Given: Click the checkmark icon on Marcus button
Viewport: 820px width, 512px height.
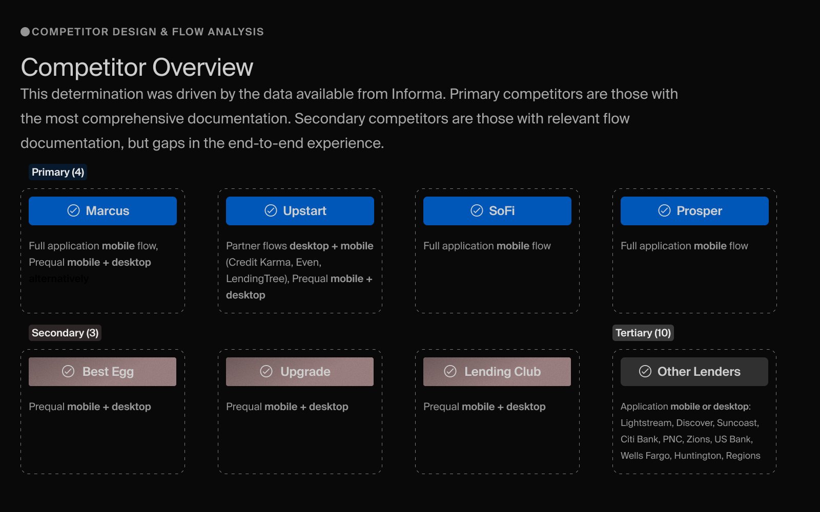Looking at the screenshot, I should (x=73, y=211).
